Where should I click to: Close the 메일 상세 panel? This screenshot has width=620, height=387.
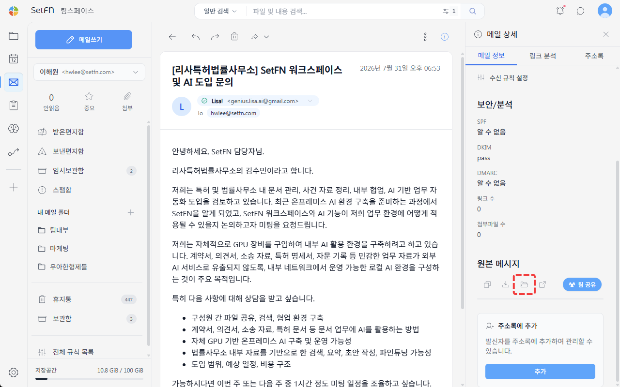point(606,34)
